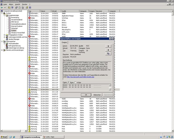
Task: Click the AeLookupSvc source cell
Action: coord(66,30)
